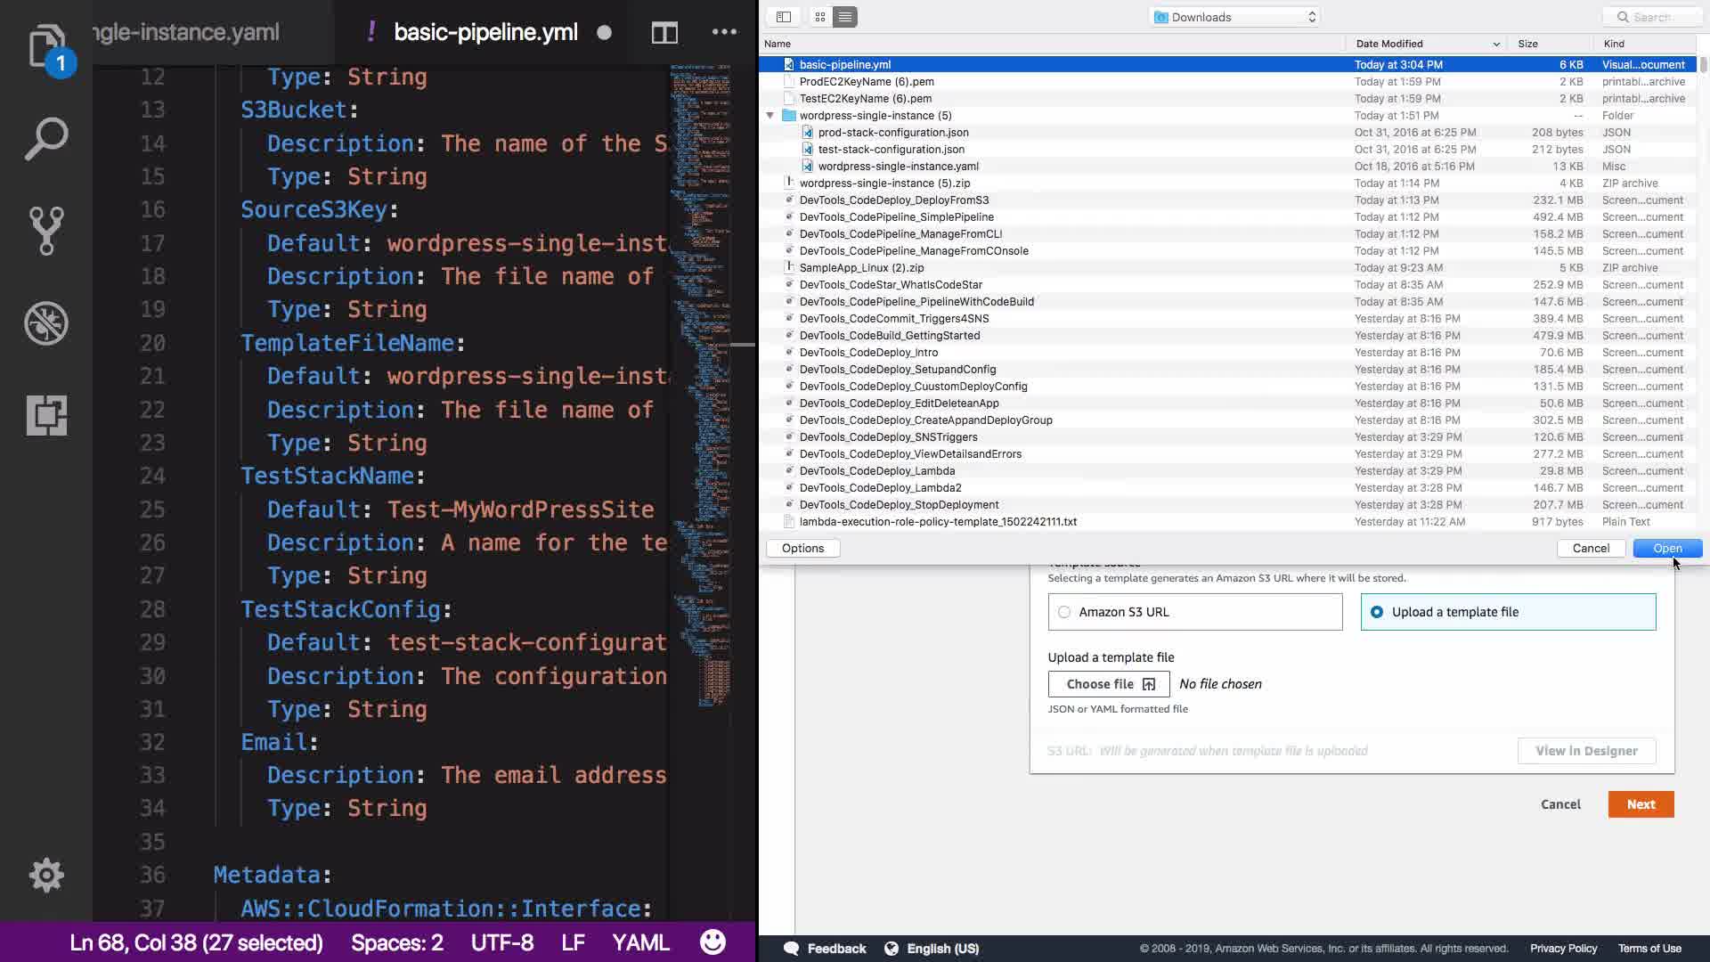The width and height of the screenshot is (1710, 962).
Task: Click the feedback smiley in status bar
Action: click(x=712, y=942)
